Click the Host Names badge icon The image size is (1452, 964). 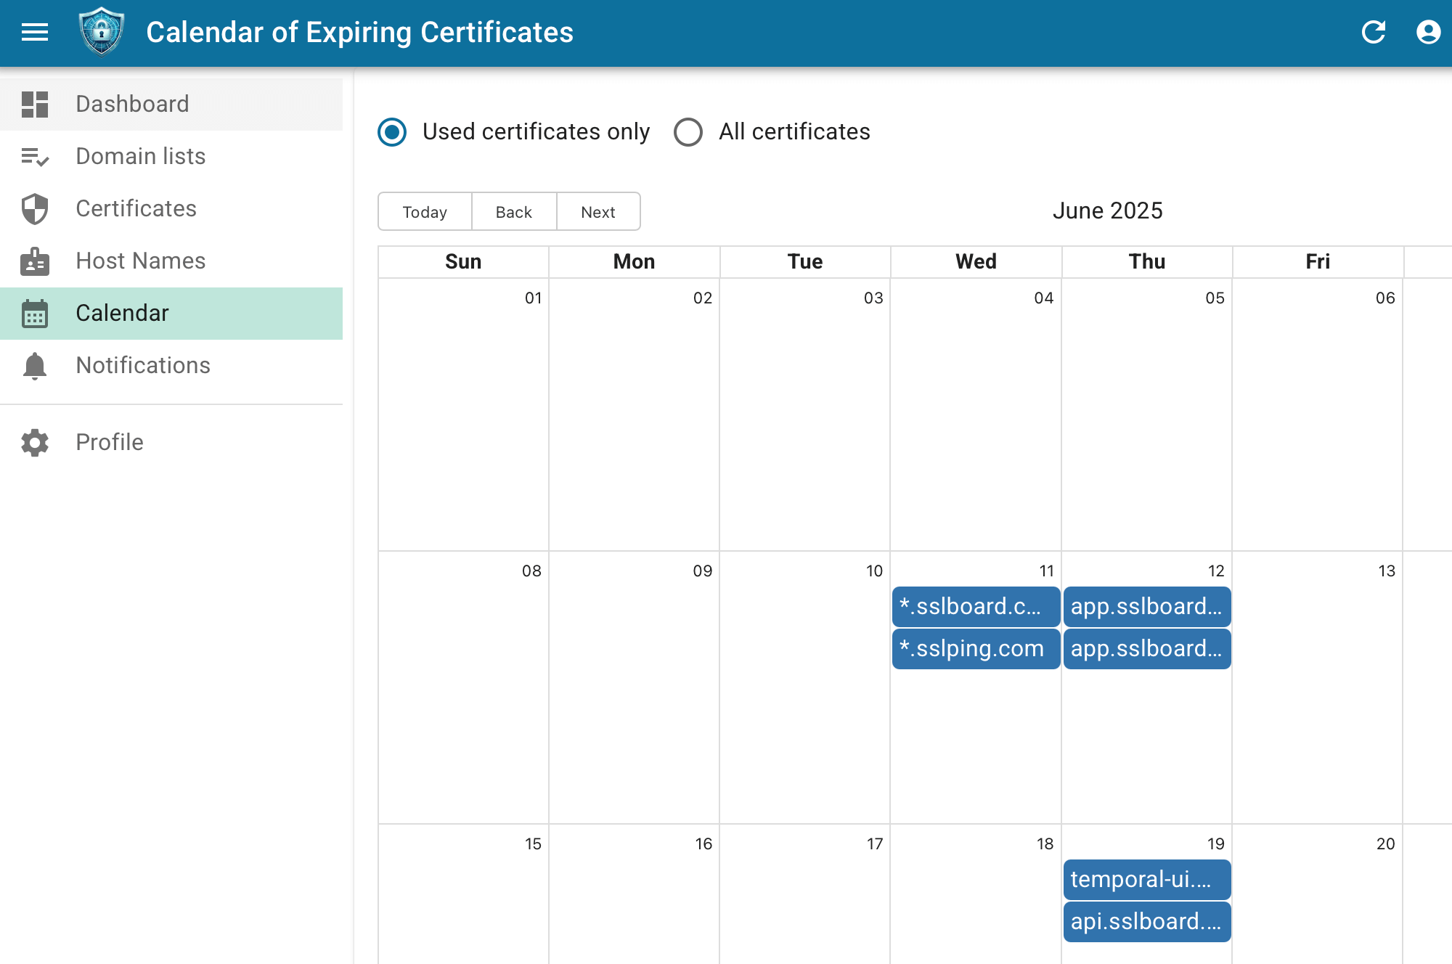[34, 261]
